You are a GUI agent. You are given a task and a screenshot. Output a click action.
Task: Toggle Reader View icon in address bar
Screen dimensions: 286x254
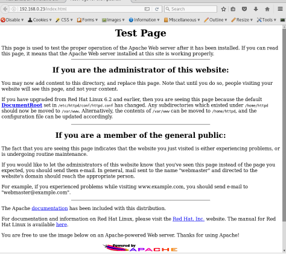[x=147, y=9]
